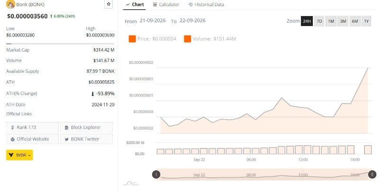The height and width of the screenshot is (191, 391).
Task: Set chart zoom to 7D
Action: coord(319,21)
